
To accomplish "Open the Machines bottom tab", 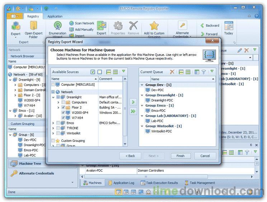I will (x=92, y=183).
